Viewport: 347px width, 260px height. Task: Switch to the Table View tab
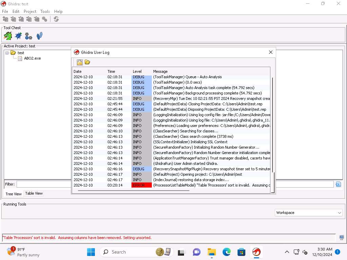(x=34, y=193)
